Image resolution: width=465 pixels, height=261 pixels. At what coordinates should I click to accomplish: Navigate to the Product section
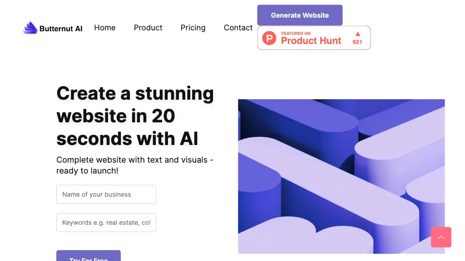148,28
